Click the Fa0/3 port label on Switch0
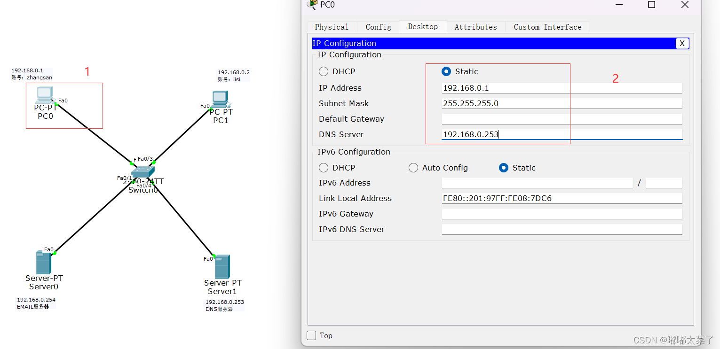 [x=145, y=159]
